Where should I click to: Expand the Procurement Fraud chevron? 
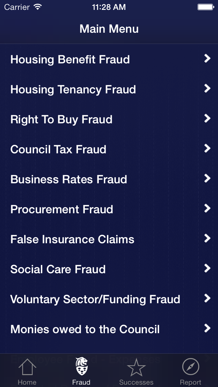pos(207,208)
